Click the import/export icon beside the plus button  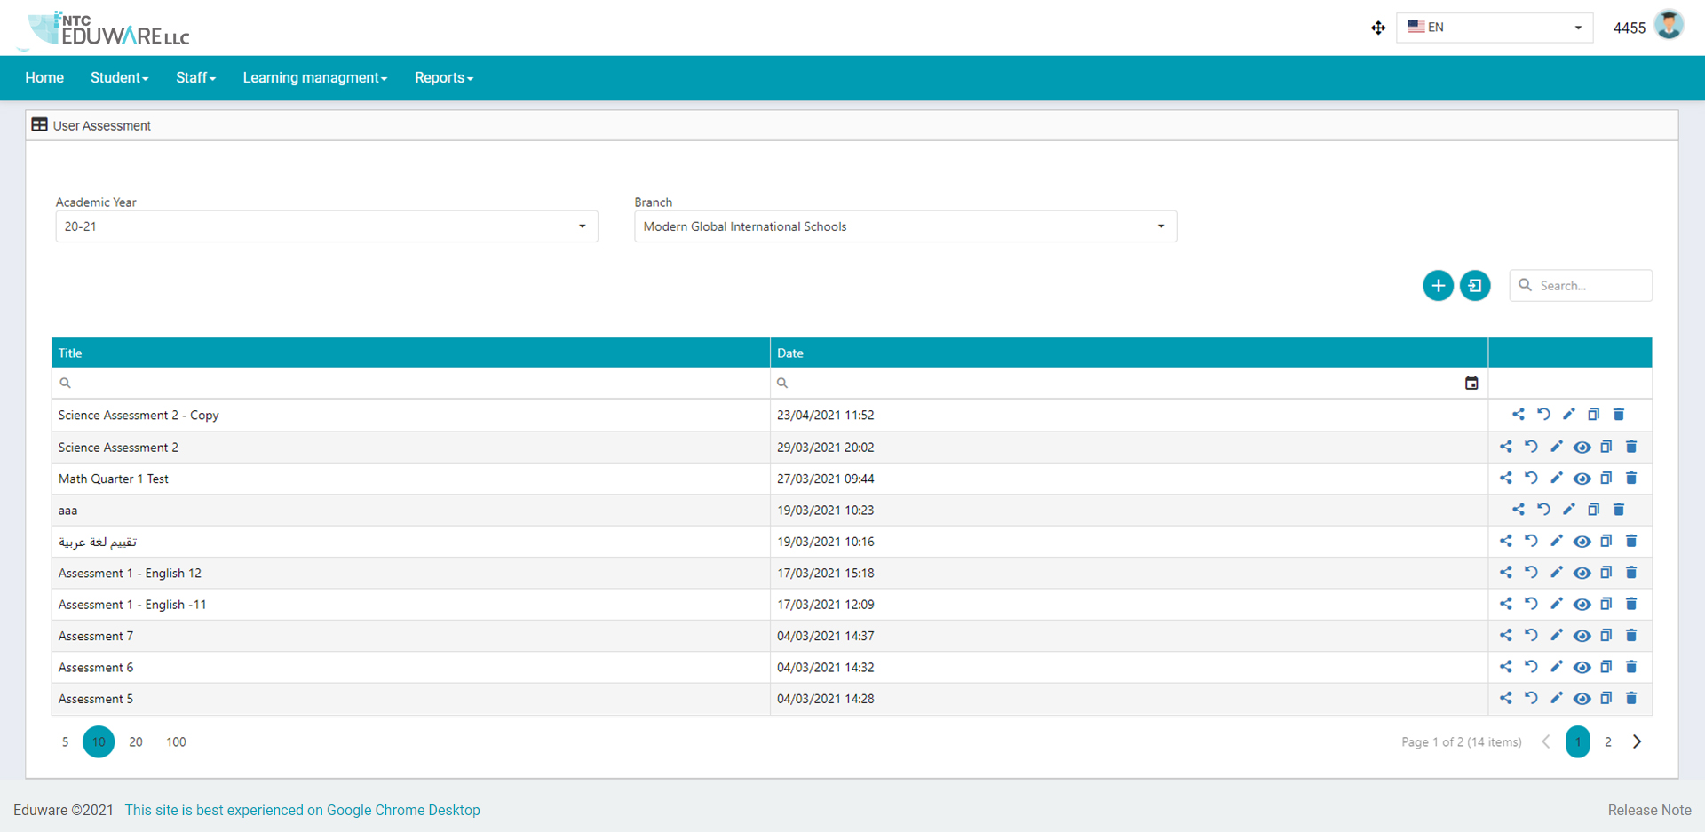(x=1475, y=285)
